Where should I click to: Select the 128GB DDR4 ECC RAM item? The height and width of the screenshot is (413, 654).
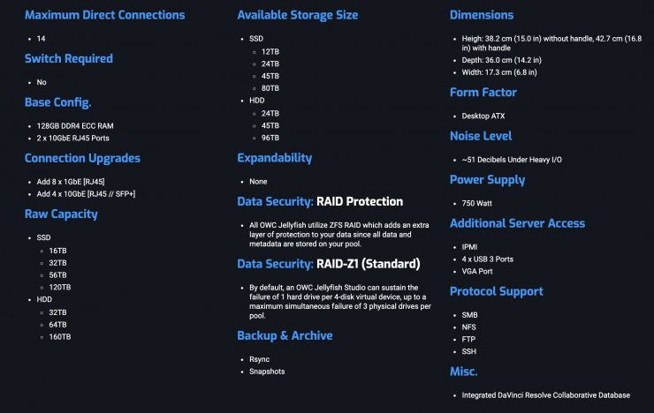[76, 125]
